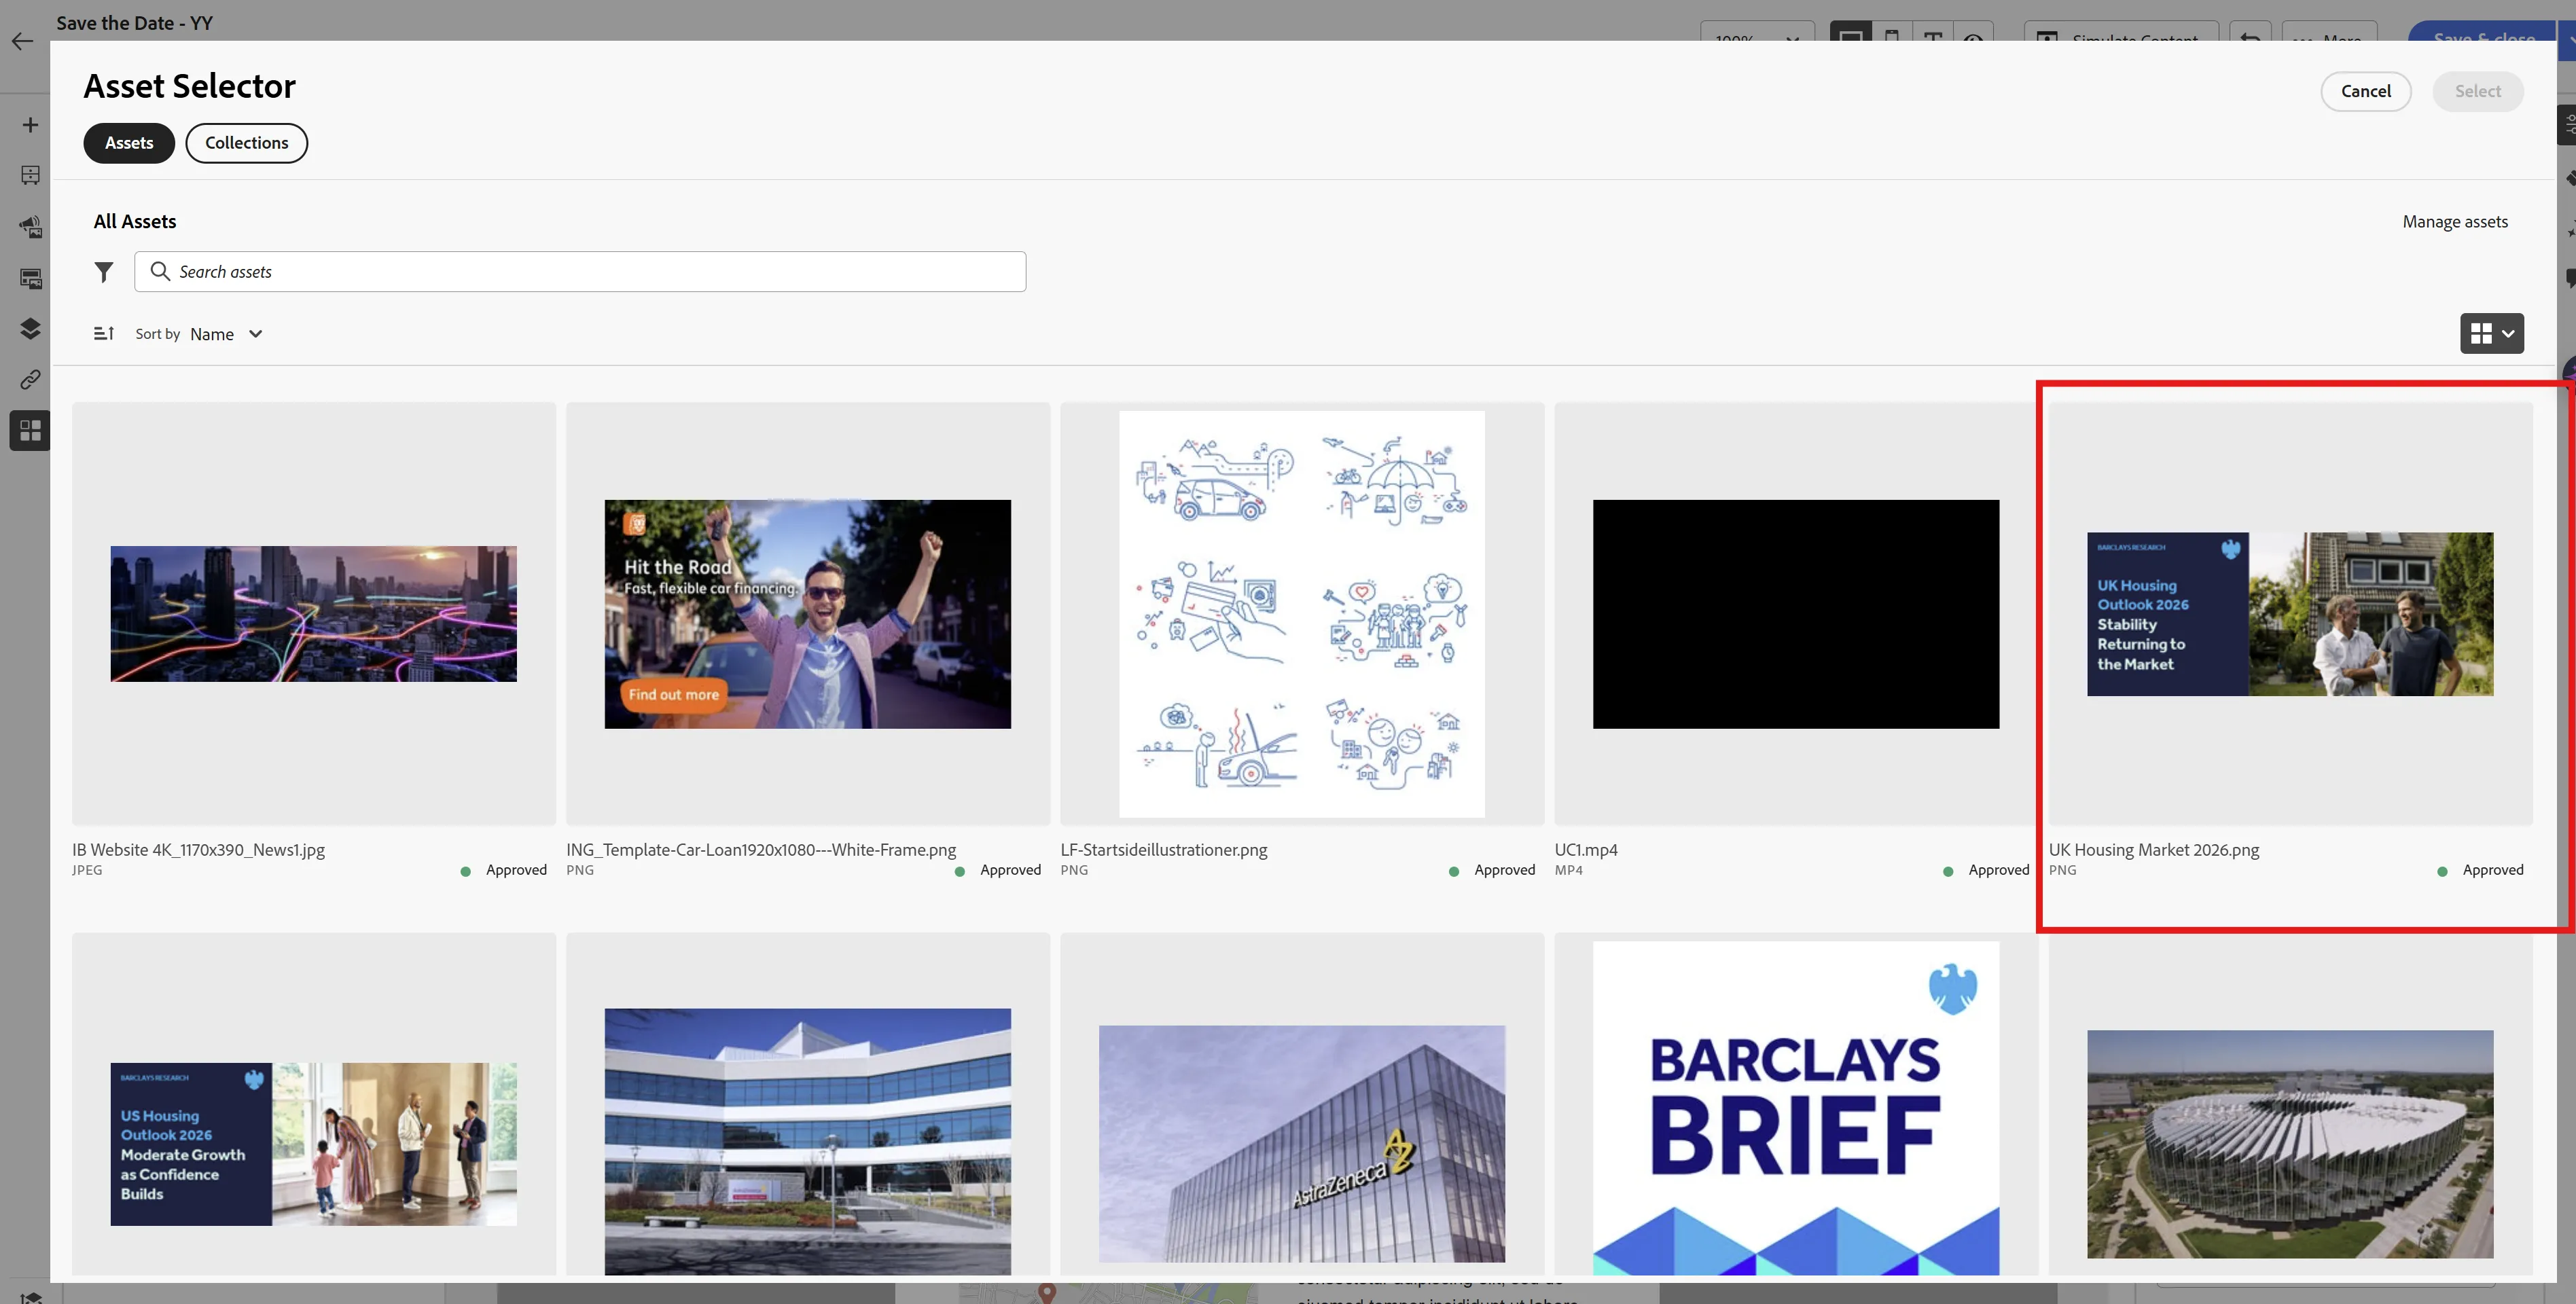Select the blue glass office building thumbnail
Viewport: 2576px width, 1304px height.
[808, 1141]
